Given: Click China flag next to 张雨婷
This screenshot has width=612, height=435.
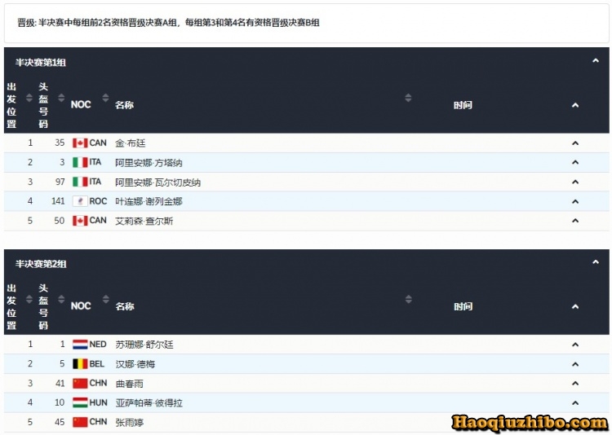Looking at the screenshot, I should click(80, 422).
